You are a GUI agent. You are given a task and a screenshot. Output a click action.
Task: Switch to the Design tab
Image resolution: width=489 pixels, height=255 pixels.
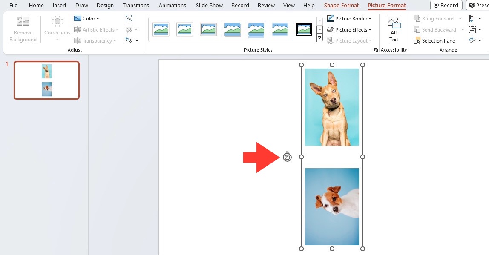pos(105,5)
